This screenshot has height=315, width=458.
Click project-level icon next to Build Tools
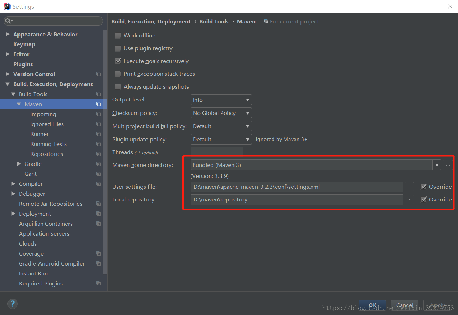pos(98,94)
